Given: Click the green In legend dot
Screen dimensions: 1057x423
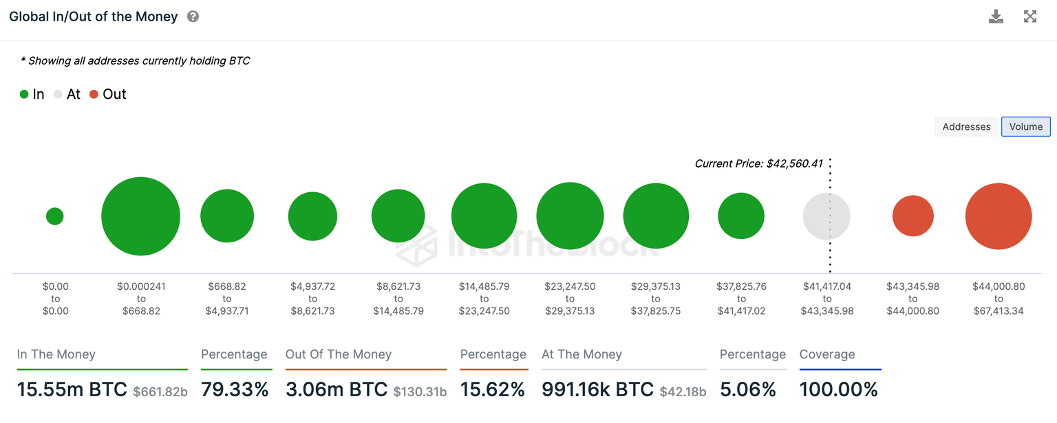Looking at the screenshot, I should [x=23, y=94].
